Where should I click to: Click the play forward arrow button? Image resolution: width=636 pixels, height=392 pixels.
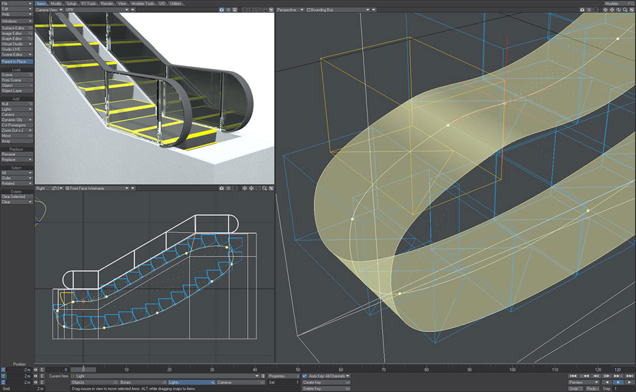tap(628, 382)
